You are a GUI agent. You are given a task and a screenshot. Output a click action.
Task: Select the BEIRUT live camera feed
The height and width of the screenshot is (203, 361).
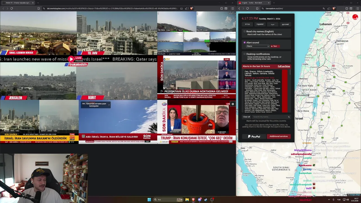coord(117,81)
